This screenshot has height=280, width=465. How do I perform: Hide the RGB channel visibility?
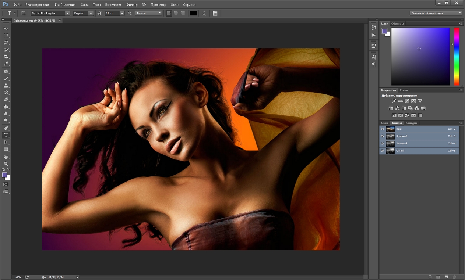point(382,129)
